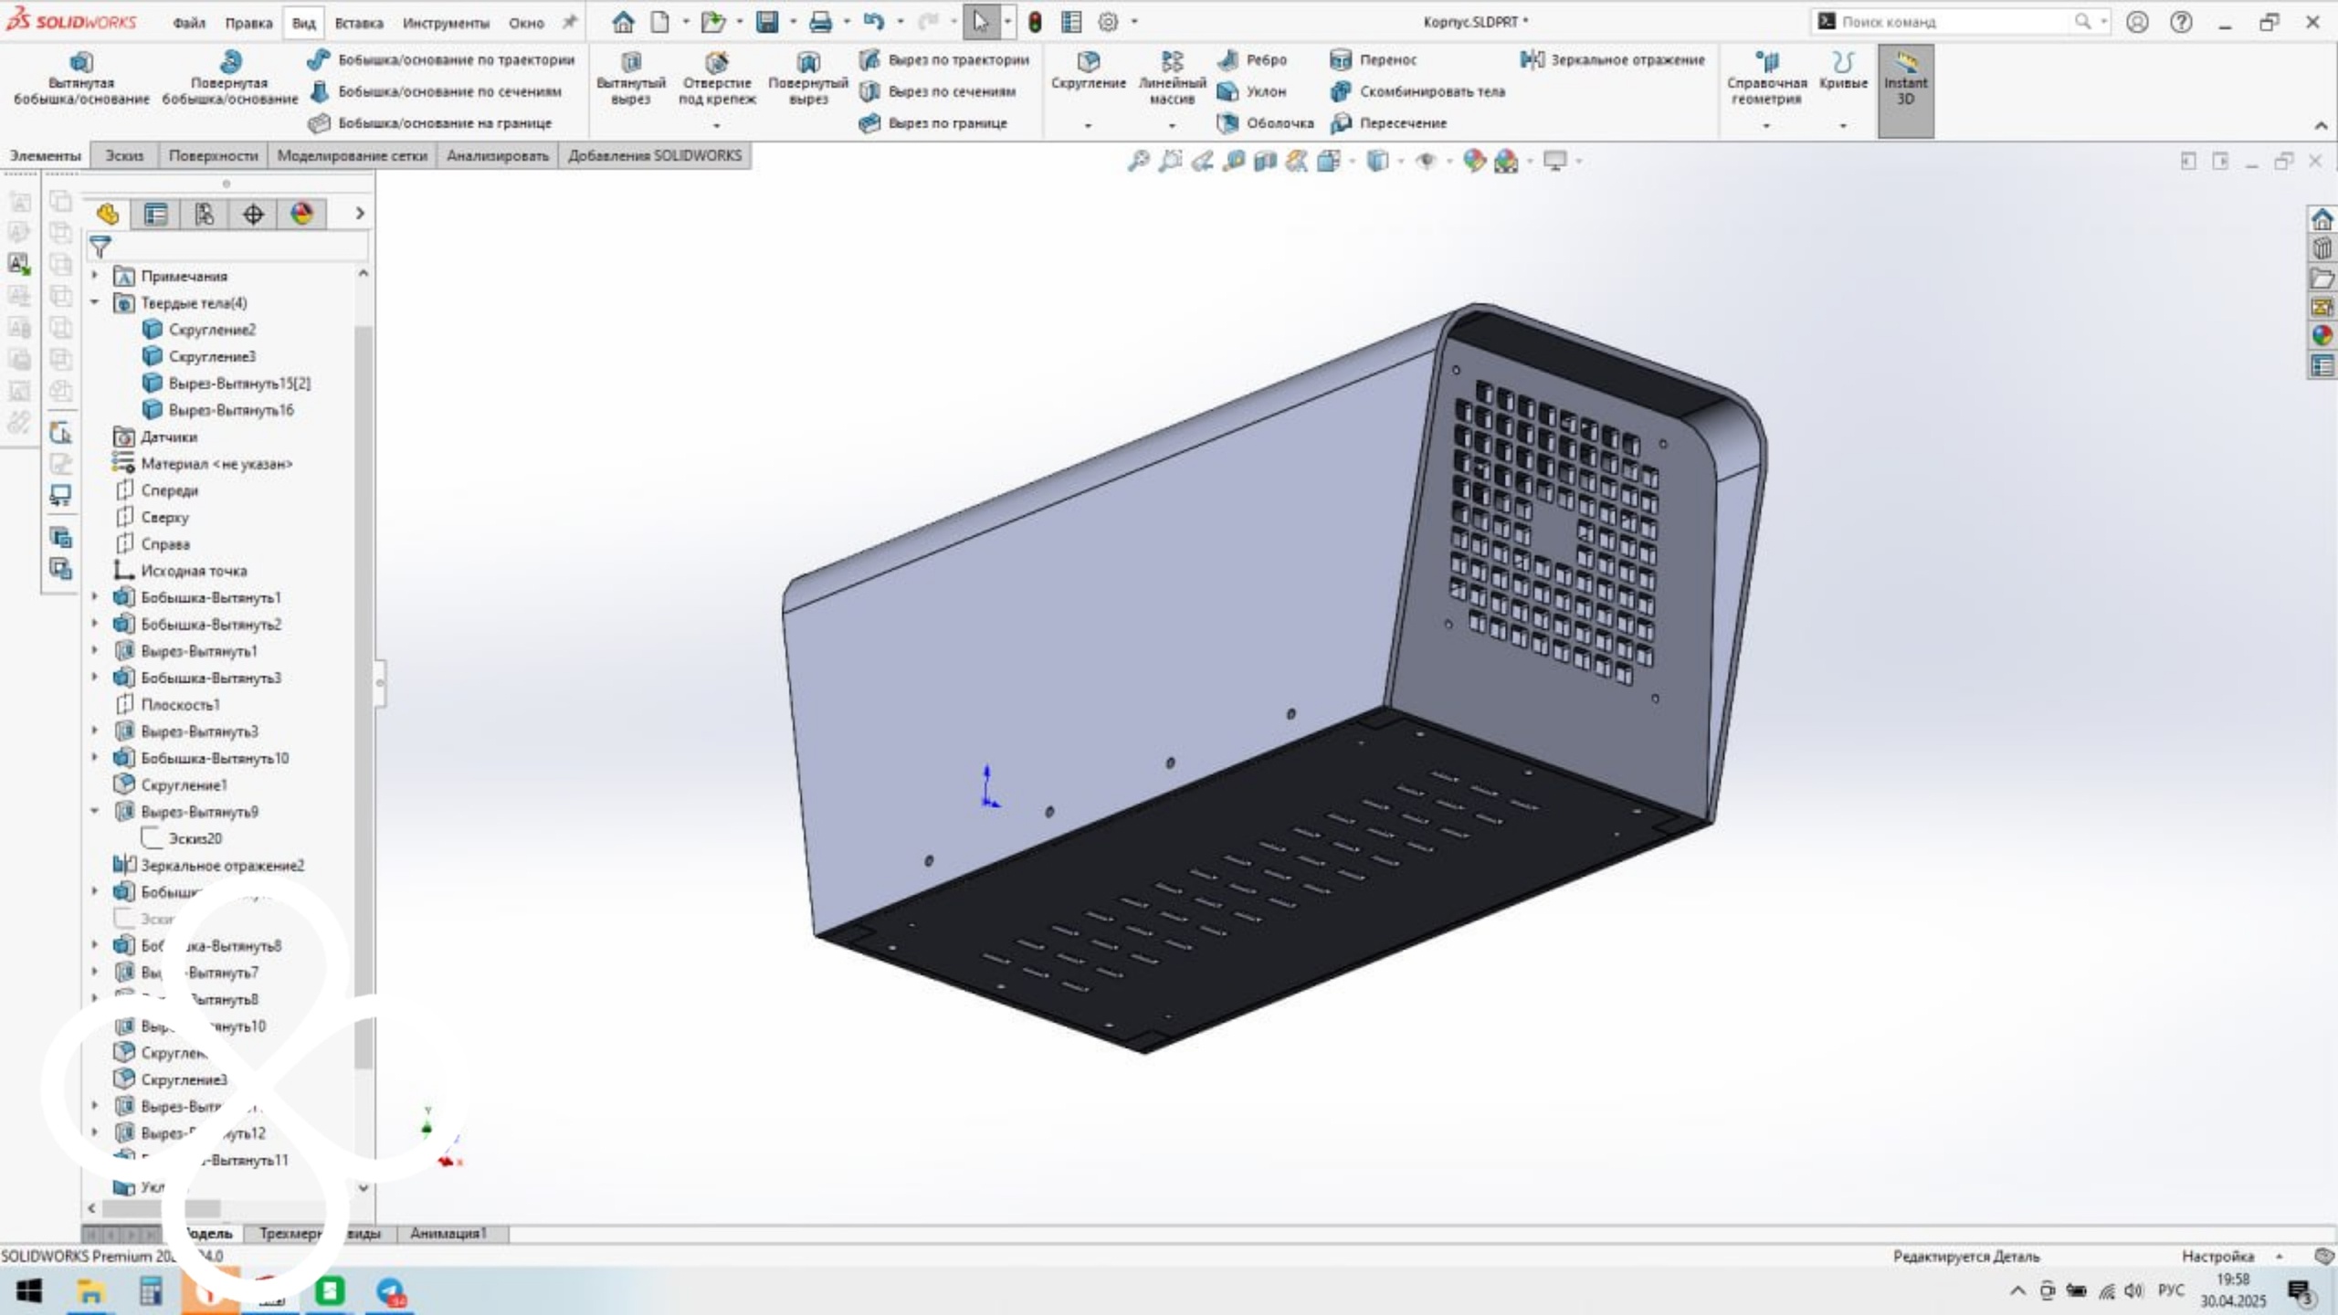Screen dimensions: 2338x1315
Task: Choose Вырез по траектории
Action: pos(944,60)
